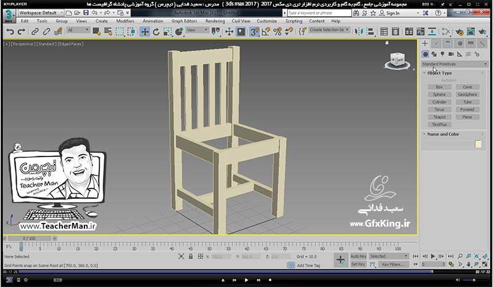Image resolution: width=493 pixels, height=287 pixels.
Task: Click the Pyramid primitive button
Action: pyautogui.click(x=467, y=110)
